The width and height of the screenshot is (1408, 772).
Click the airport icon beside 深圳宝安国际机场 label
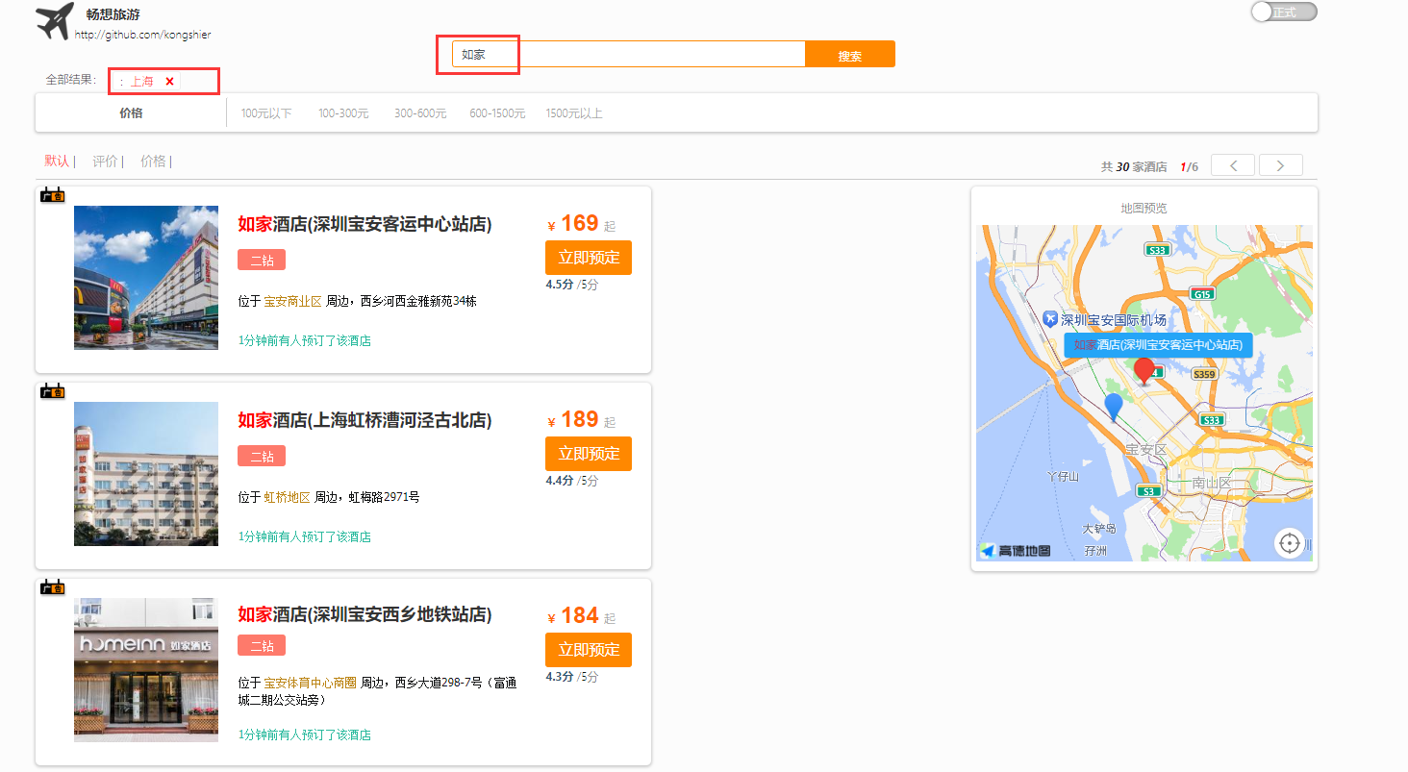point(1048,319)
